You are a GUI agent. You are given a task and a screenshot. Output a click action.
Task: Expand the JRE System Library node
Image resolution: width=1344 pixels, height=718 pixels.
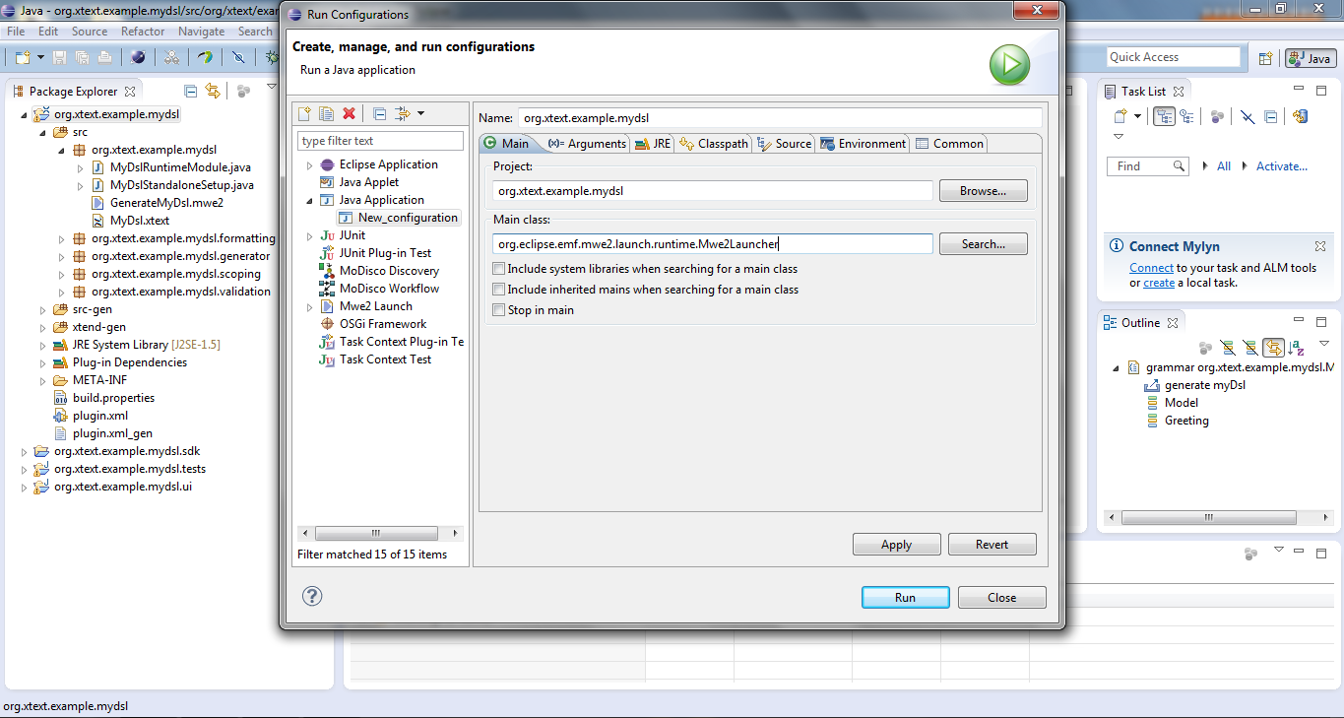tap(42, 345)
